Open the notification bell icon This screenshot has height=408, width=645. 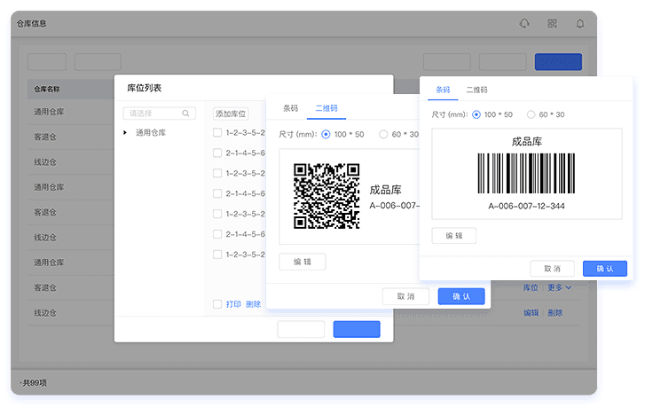pos(580,23)
